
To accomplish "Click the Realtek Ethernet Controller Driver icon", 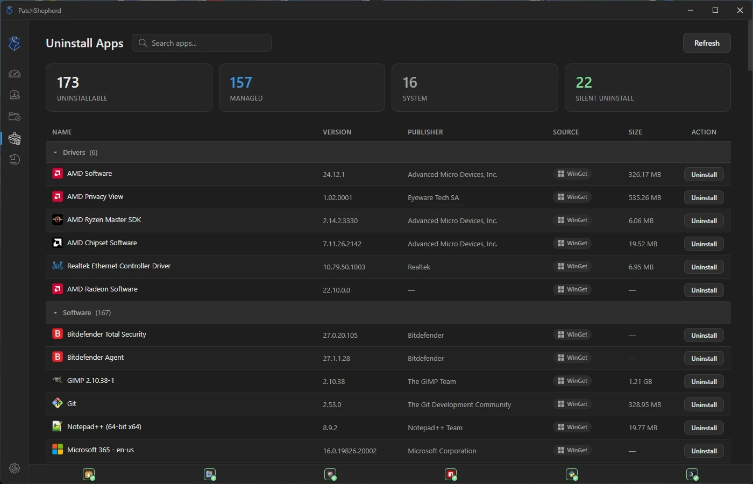I will (58, 266).
